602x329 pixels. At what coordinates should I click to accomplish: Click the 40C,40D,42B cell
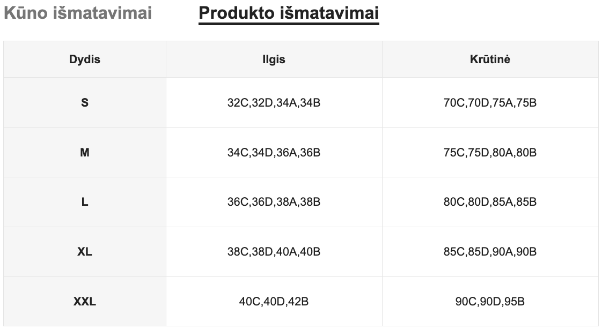coord(274,302)
